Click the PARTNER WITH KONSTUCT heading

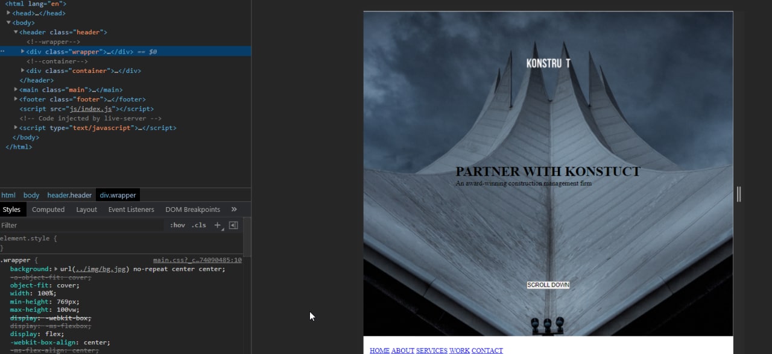tap(548, 172)
